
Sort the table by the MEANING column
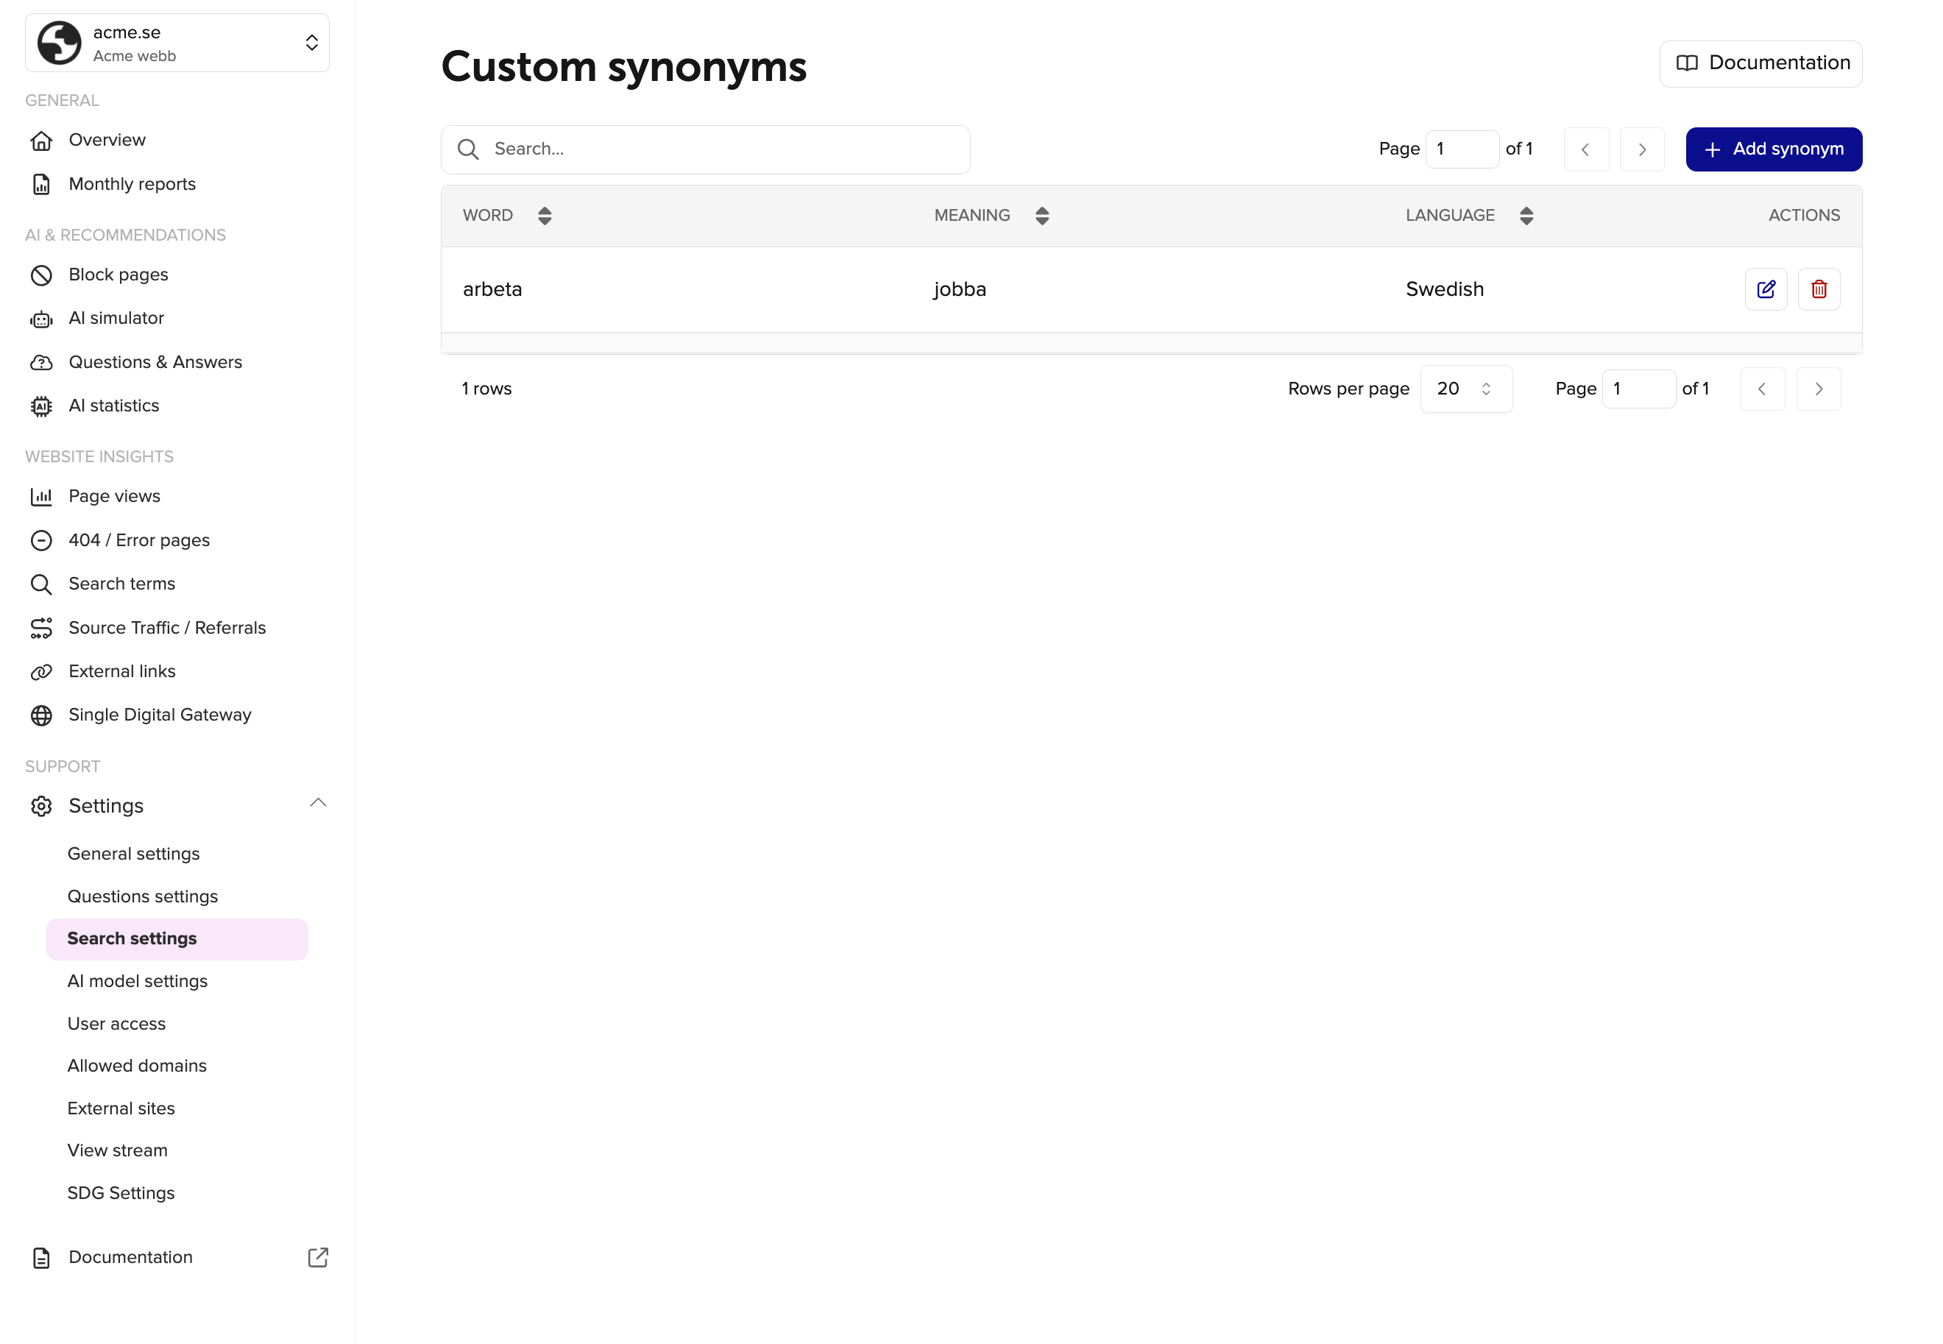pos(1042,216)
